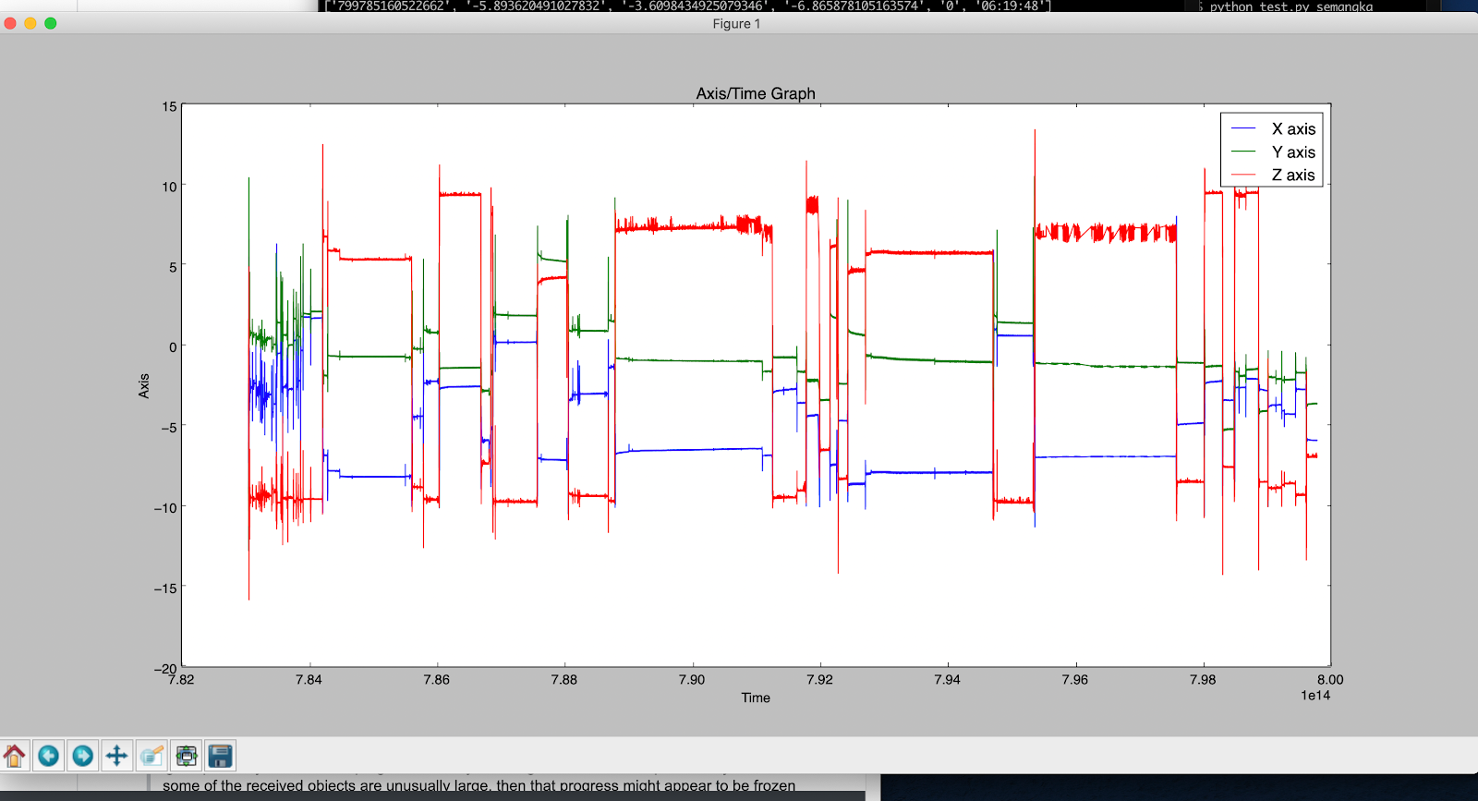1478x801 pixels.
Task: Click the 'Axis/Time Graph' plot title
Action: (756, 93)
